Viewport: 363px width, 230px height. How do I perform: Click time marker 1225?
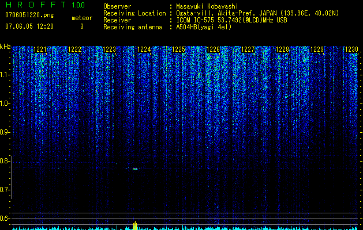(x=179, y=49)
